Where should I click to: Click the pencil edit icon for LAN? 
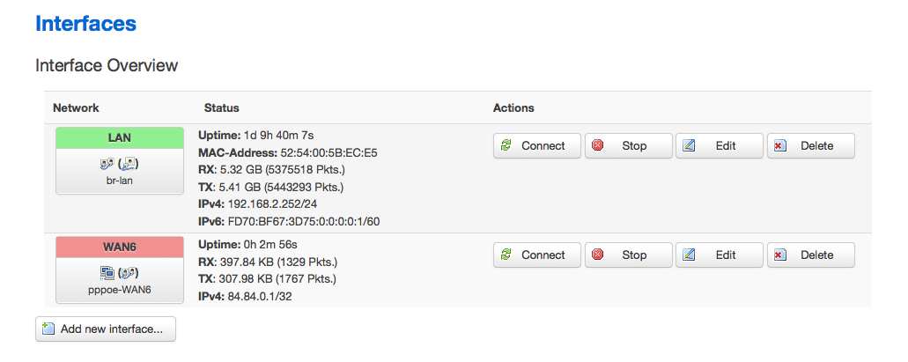click(689, 145)
